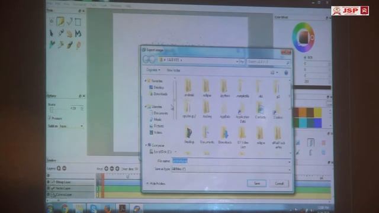Open Google Chrome from taskbar
The width and height of the screenshot is (379, 213).
[x=65, y=208]
